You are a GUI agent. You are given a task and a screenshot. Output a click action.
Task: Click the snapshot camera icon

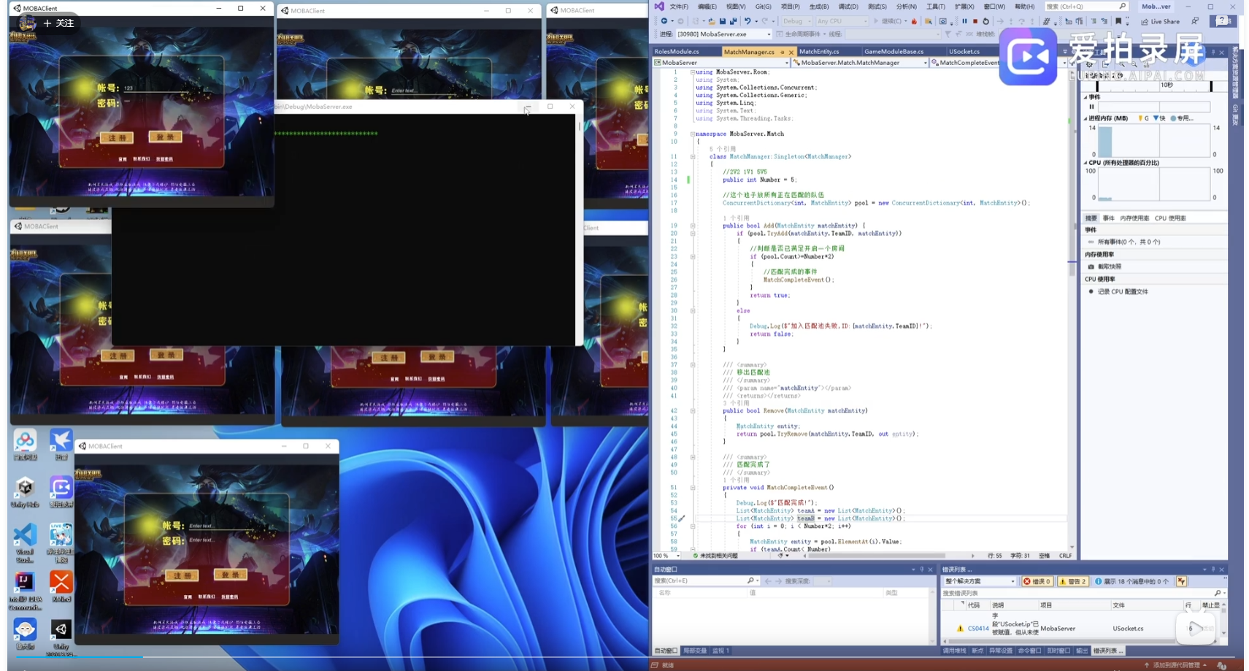(1091, 267)
